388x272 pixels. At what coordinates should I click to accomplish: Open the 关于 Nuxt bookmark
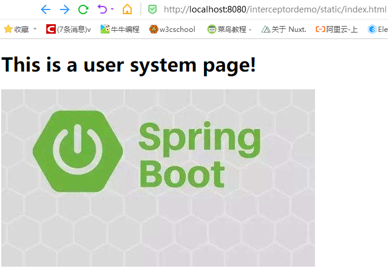(x=284, y=29)
